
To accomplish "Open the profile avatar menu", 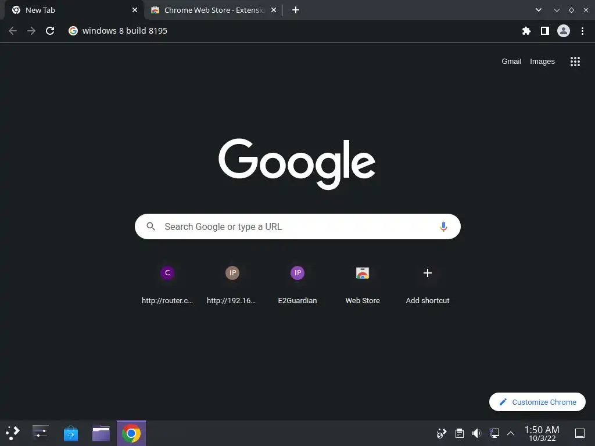I will 563,31.
